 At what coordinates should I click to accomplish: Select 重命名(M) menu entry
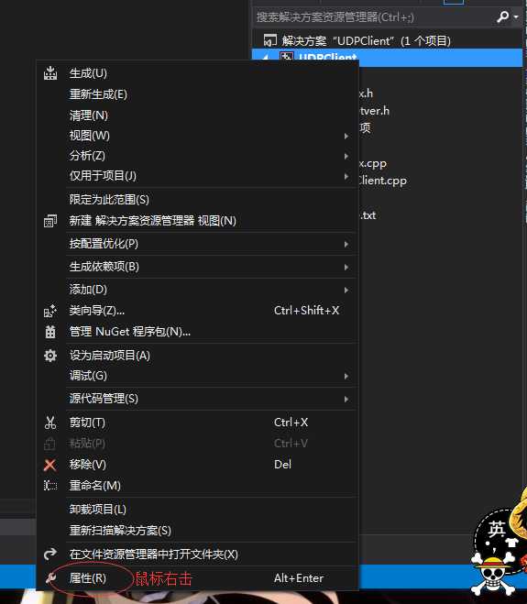click(x=198, y=486)
